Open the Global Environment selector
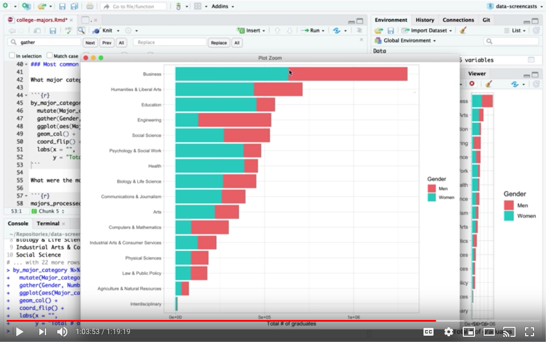The image size is (547, 343). pyautogui.click(x=409, y=41)
